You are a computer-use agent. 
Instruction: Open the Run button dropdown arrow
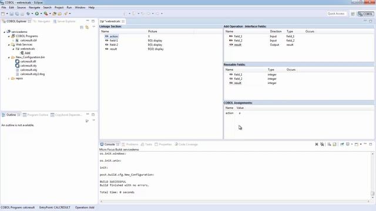coord(41,13)
